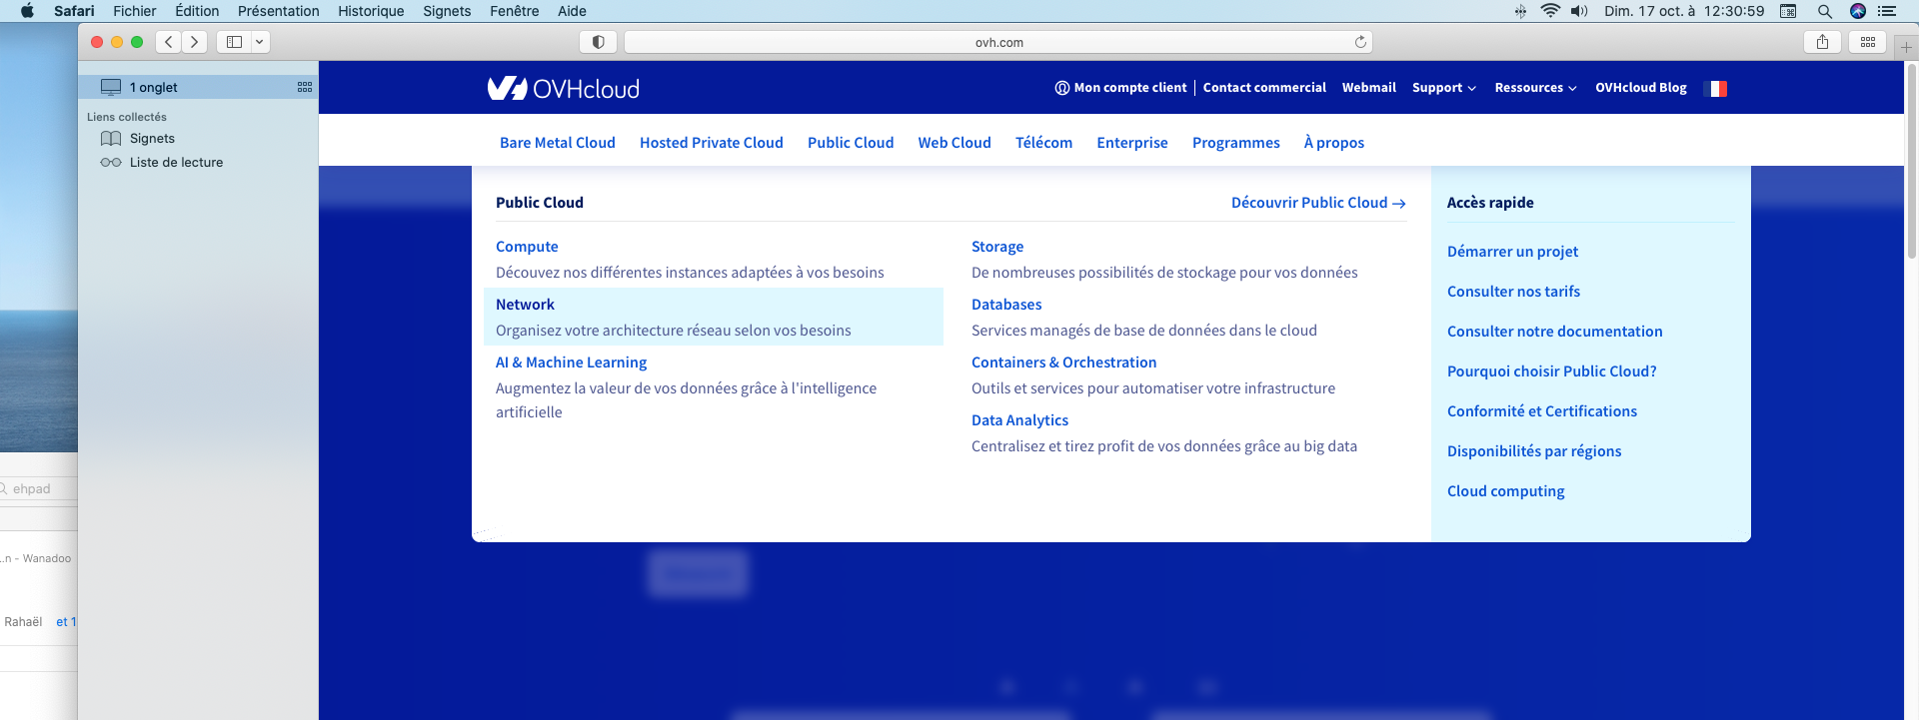Open the Enterprise menu
Image resolution: width=1919 pixels, height=720 pixels.
click(x=1132, y=143)
